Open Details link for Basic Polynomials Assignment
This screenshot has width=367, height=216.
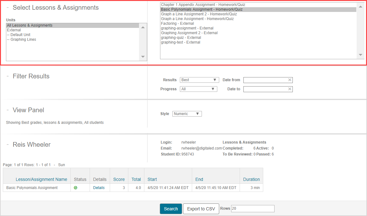click(99, 188)
